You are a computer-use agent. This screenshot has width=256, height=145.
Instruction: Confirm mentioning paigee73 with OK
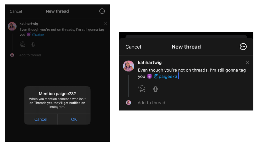tap(74, 119)
